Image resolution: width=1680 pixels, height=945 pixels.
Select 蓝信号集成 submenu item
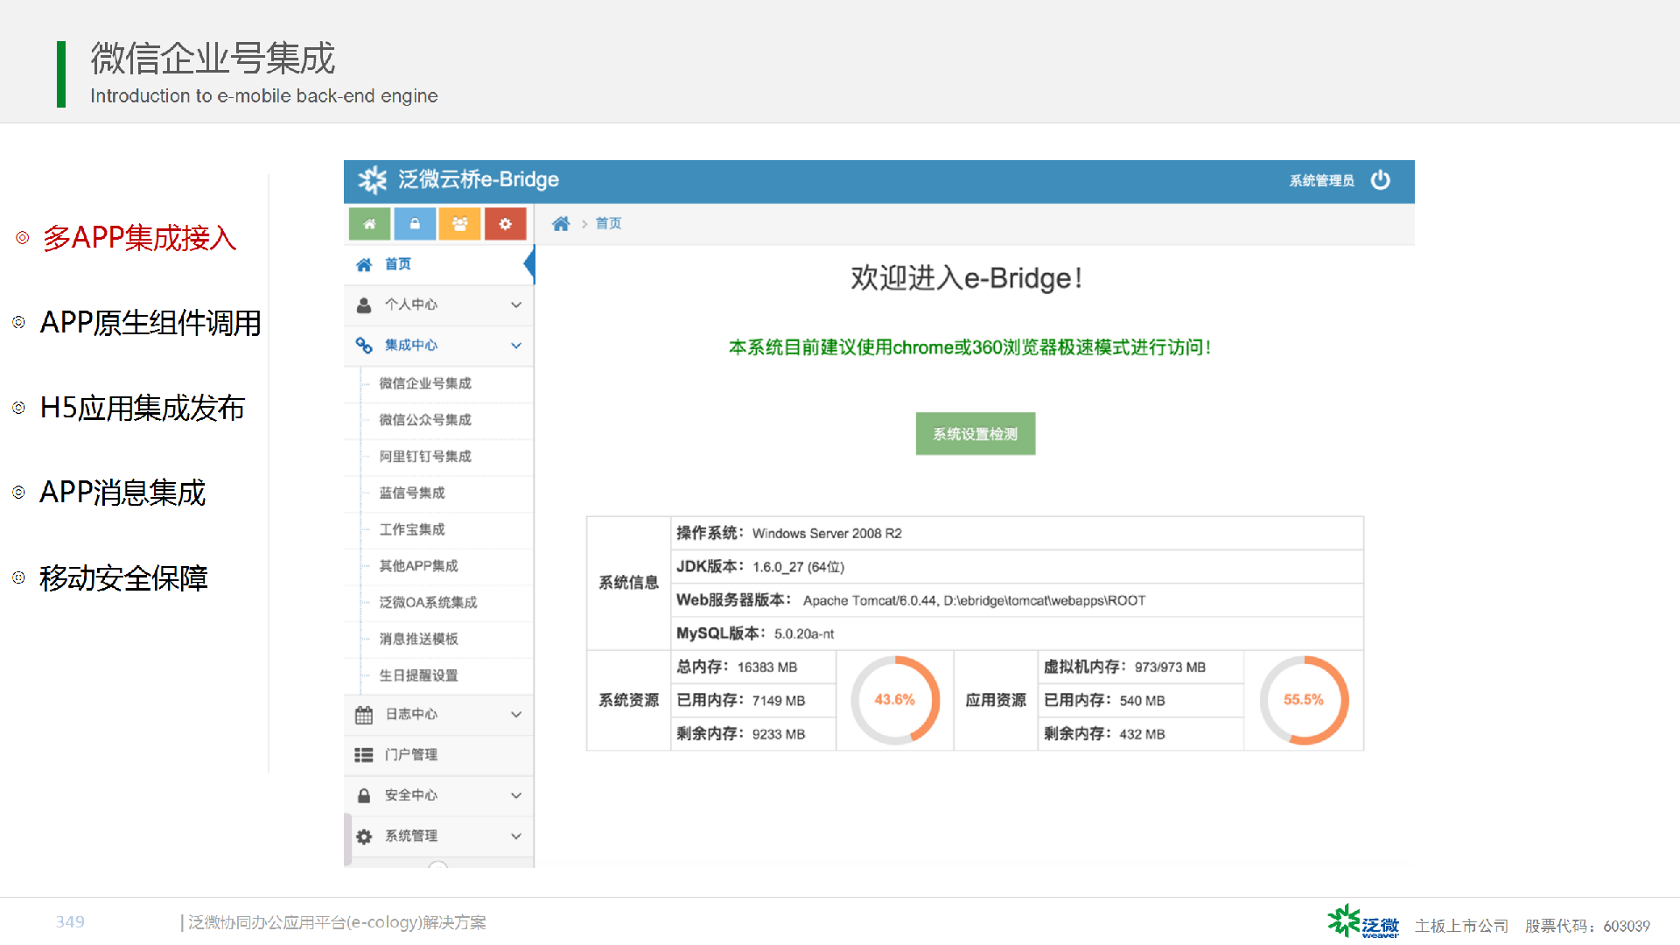tap(412, 493)
